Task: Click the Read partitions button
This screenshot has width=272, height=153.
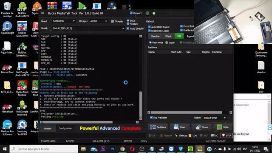Action: [x=180, y=127]
